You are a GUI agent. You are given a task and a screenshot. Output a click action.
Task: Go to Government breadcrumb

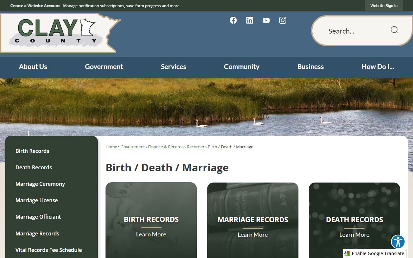tap(133, 147)
